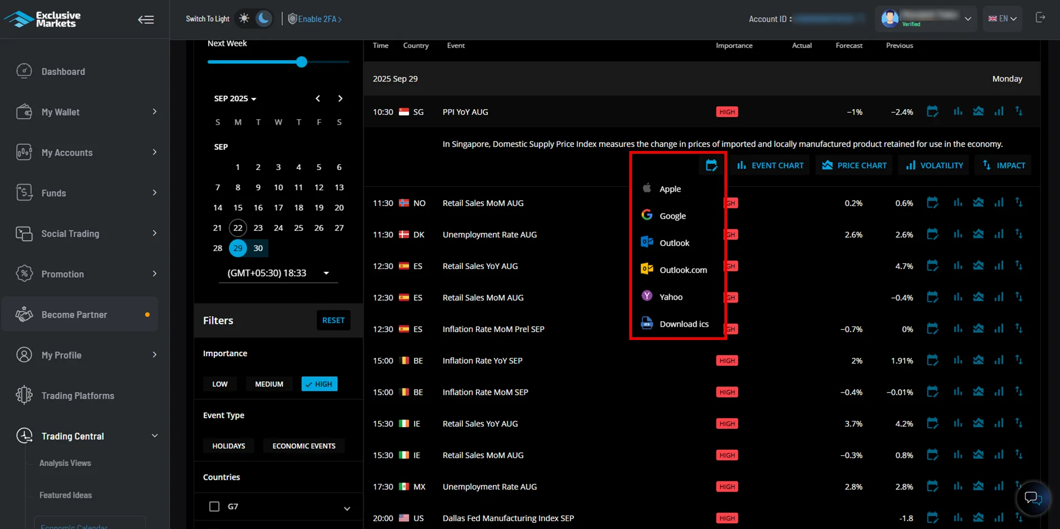Click the PRICE CHART button
Viewport: 1060px width, 529px height.
pyautogui.click(x=854, y=166)
